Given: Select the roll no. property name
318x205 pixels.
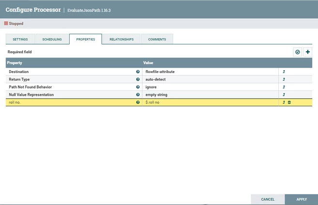Looking at the screenshot, I should coord(15,102).
